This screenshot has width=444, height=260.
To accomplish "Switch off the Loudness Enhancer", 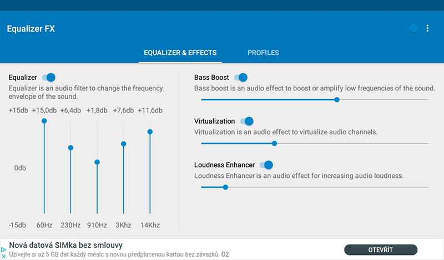I will point(266,165).
